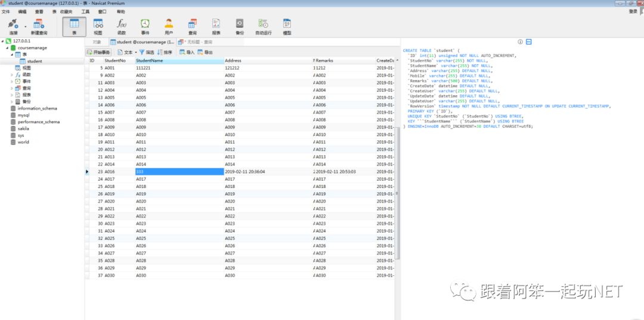Open the 用户 (User) toolbar icon
The width and height of the screenshot is (644, 320).
169,26
